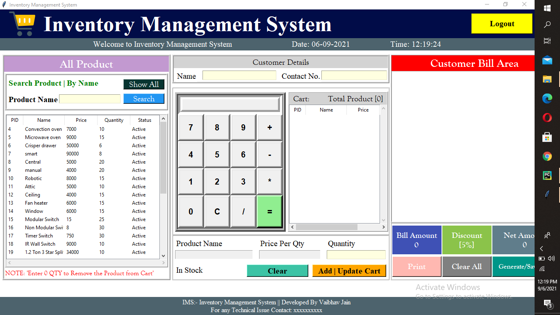The height and width of the screenshot is (315, 560).
Task: Click the Print button
Action: 417,267
